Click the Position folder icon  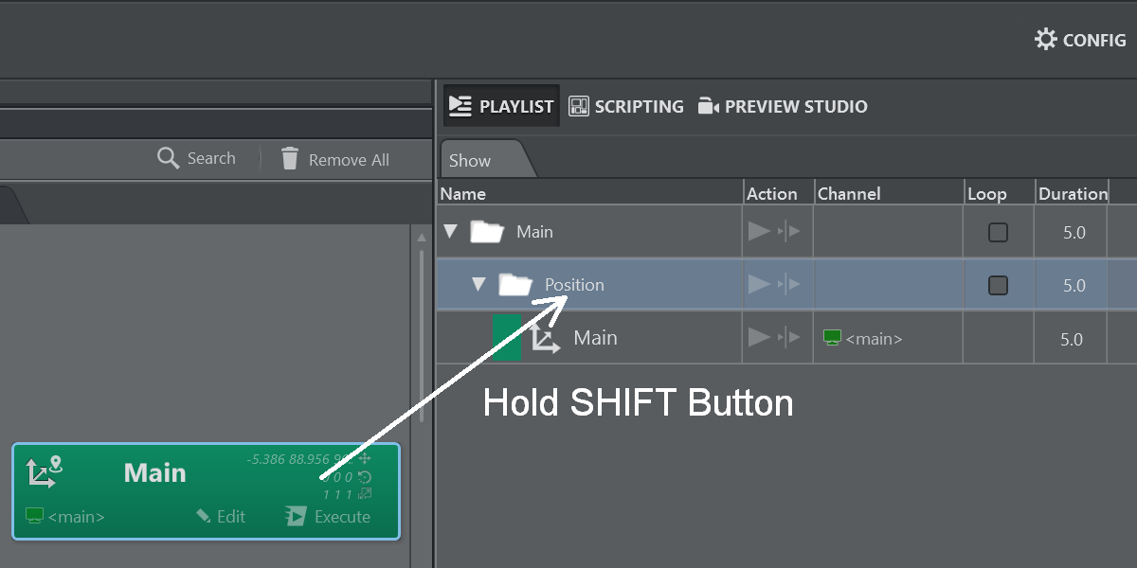[515, 285]
